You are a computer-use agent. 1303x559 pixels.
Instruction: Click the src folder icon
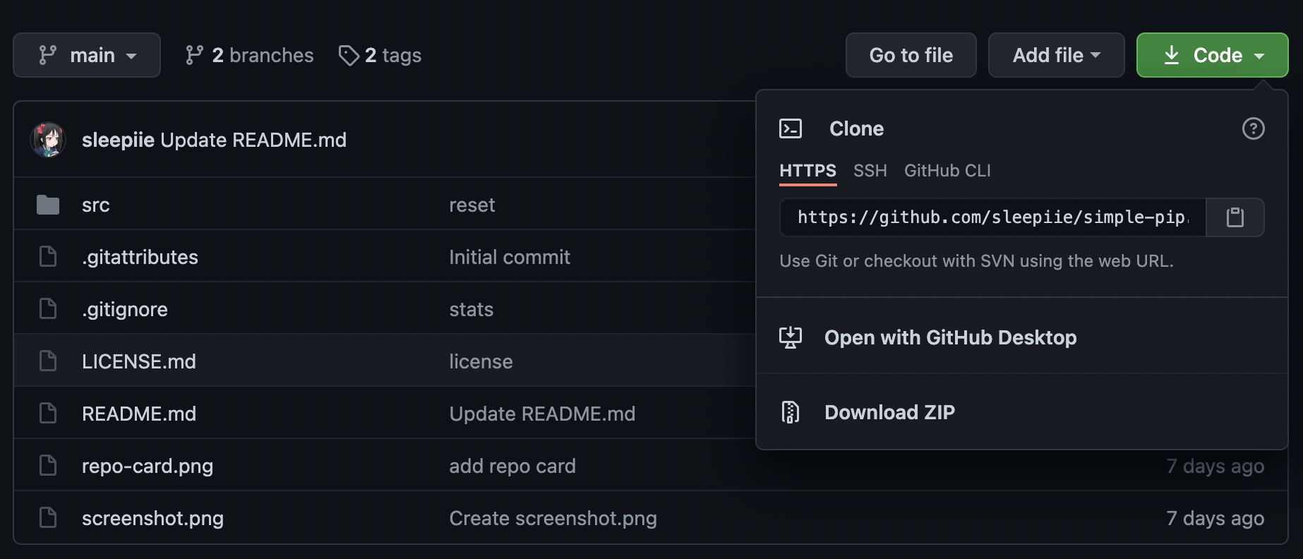pos(48,205)
